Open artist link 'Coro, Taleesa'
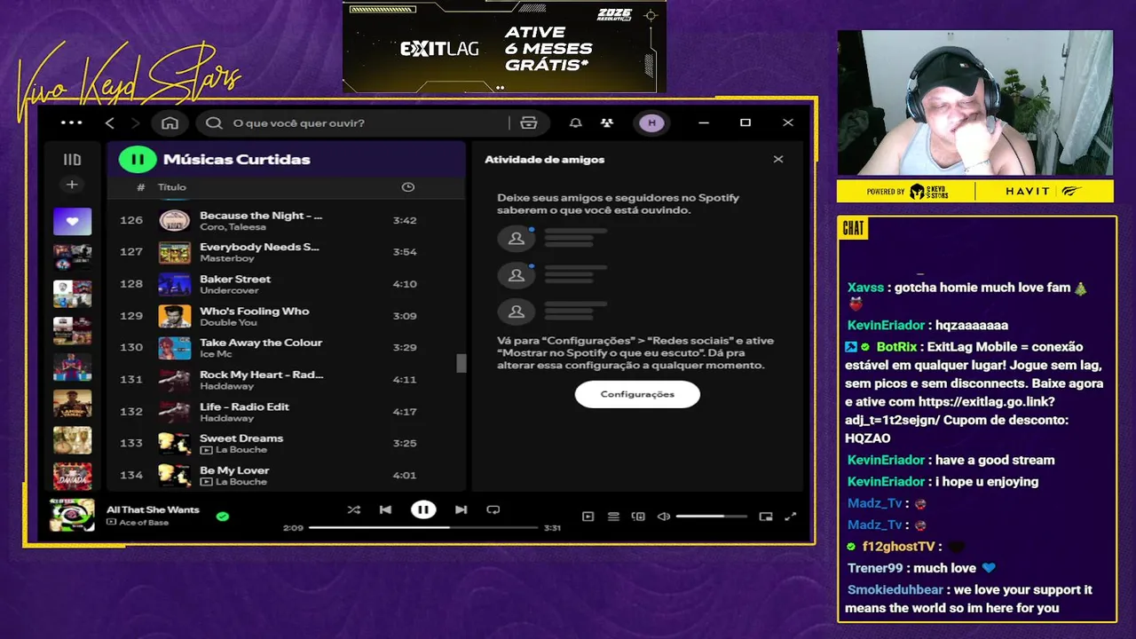This screenshot has width=1136, height=639. pos(233,227)
